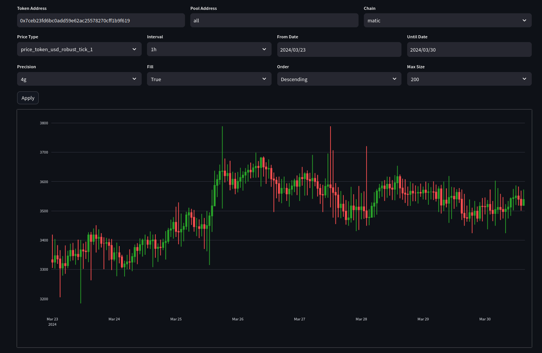Click the Token Address label
Screen dimensions: 542x353
click(x=32, y=8)
